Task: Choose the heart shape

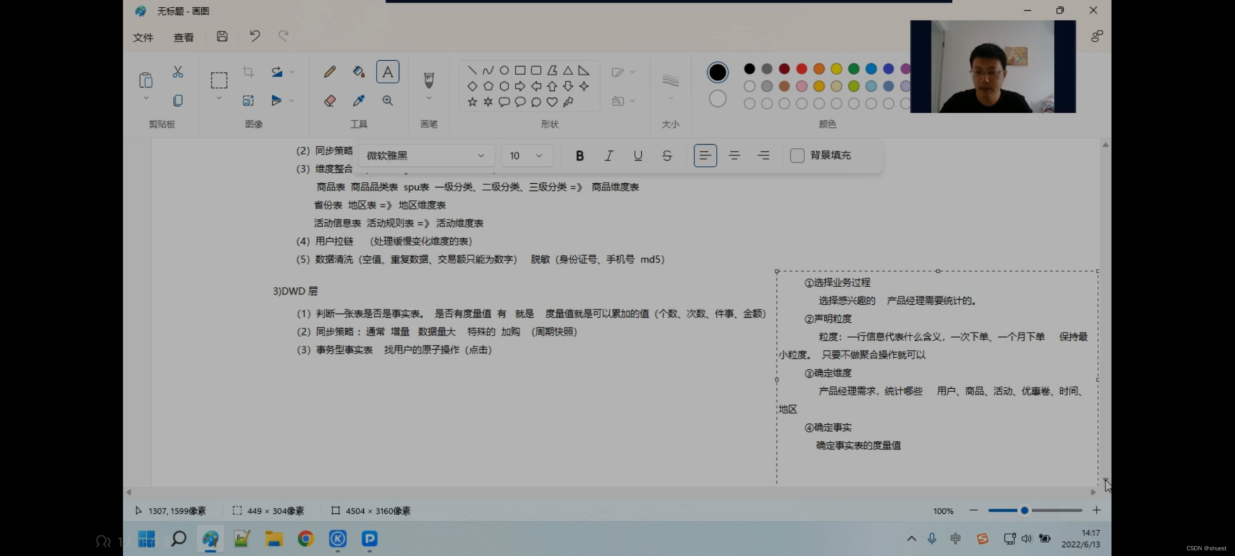Action: (x=552, y=102)
